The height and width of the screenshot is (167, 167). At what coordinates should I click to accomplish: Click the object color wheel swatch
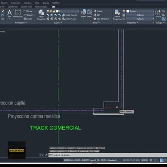coord(124,11)
